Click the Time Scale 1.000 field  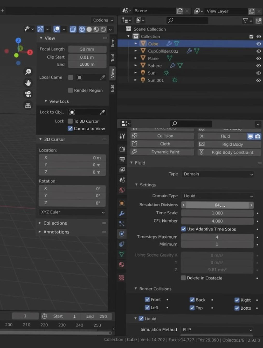217,213
